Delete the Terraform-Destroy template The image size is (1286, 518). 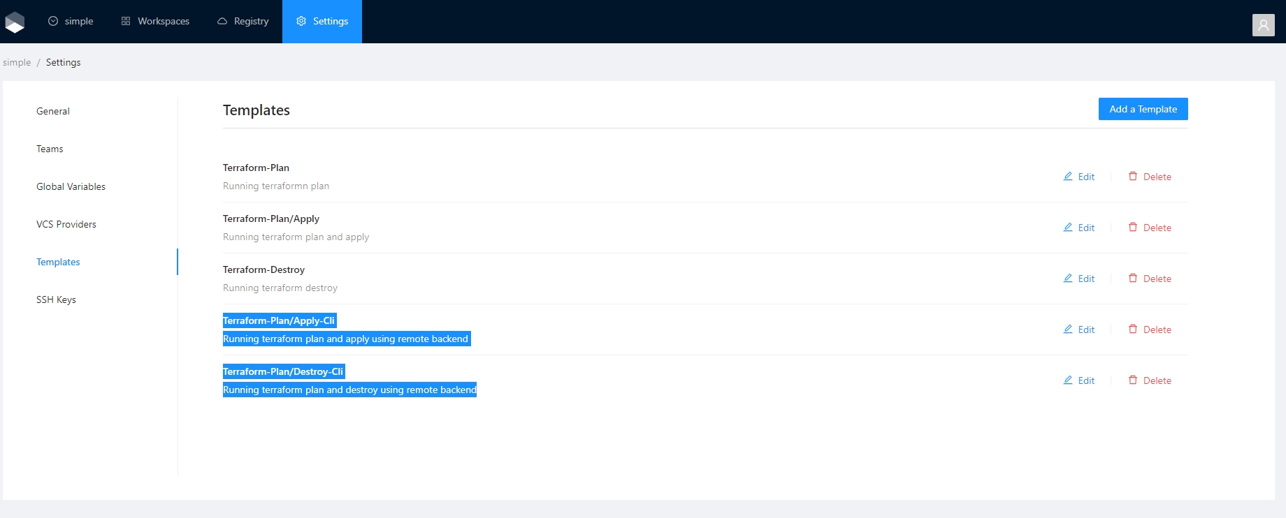pyautogui.click(x=1150, y=279)
